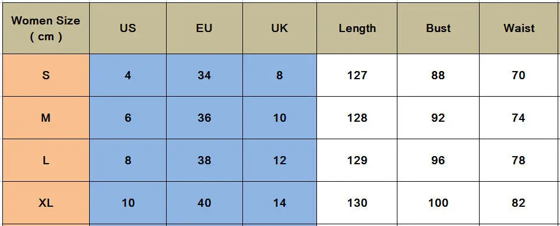Click the Length 127 cell

click(x=357, y=75)
